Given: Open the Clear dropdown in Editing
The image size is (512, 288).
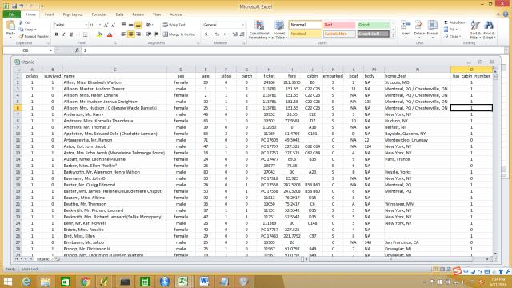Looking at the screenshot, I should [x=460, y=37].
